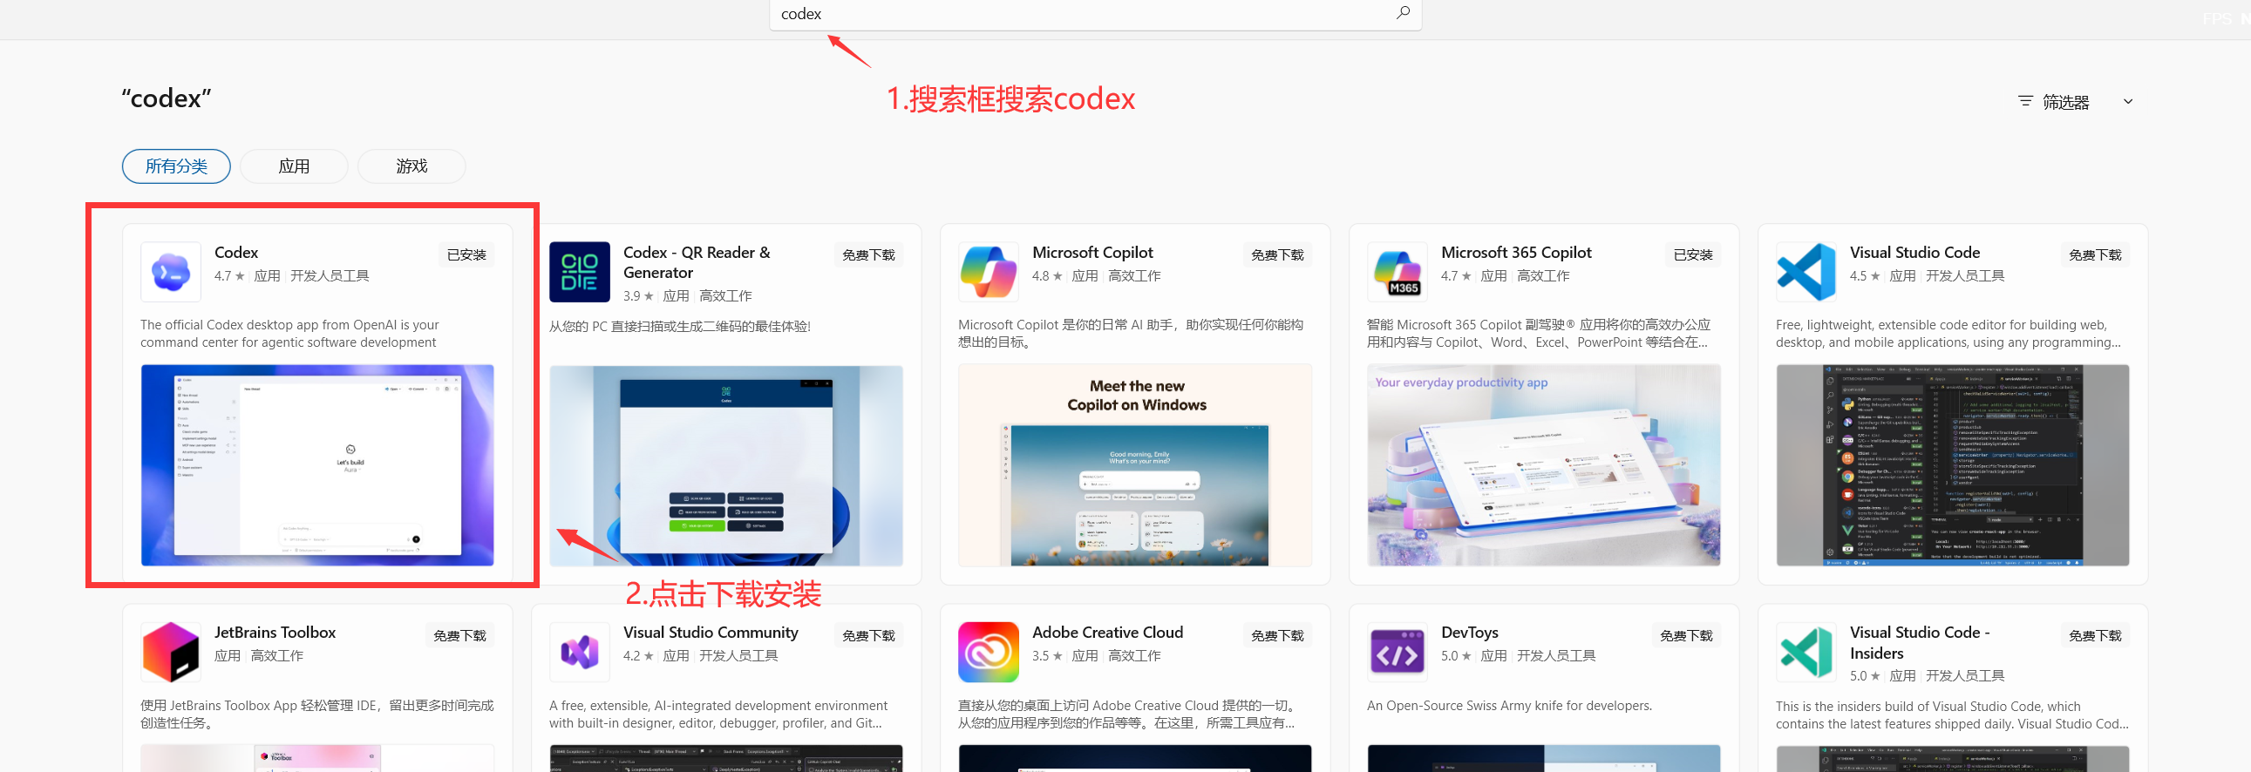Click Codex - QR Reader & Generator title
The width and height of the screenshot is (2251, 772).
(x=697, y=262)
